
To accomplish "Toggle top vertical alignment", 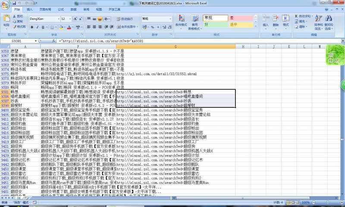I will click(89, 19).
